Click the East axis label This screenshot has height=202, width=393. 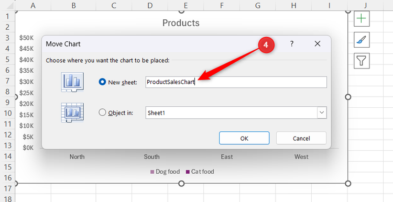226,156
